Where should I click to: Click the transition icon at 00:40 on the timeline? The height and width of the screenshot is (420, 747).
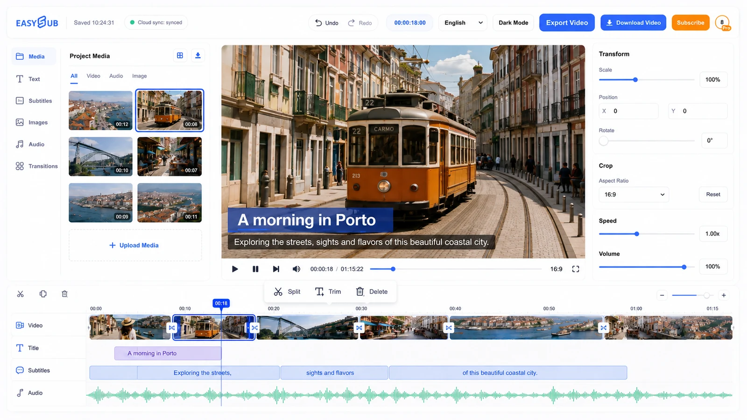click(x=449, y=328)
